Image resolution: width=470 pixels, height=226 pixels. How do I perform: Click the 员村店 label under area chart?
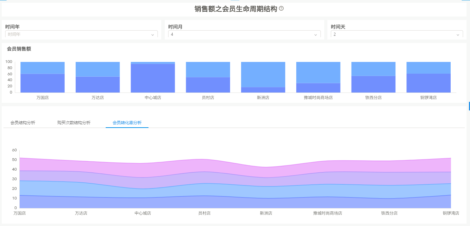pos(204,213)
